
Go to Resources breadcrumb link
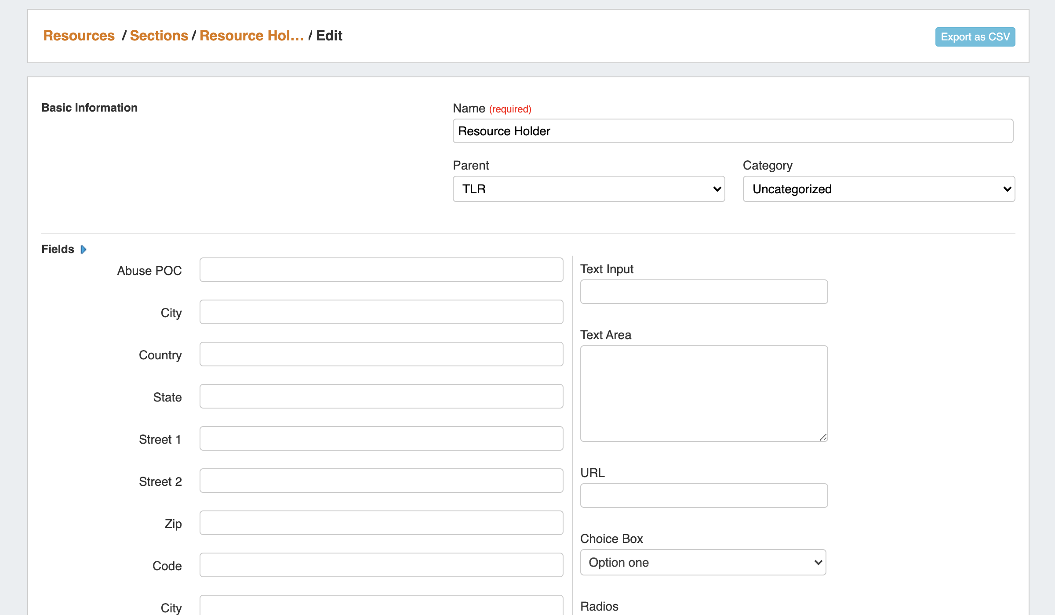[79, 36]
